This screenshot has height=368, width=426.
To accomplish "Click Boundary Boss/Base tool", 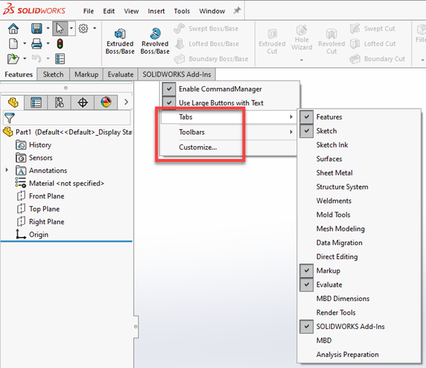I will pyautogui.click(x=212, y=59).
